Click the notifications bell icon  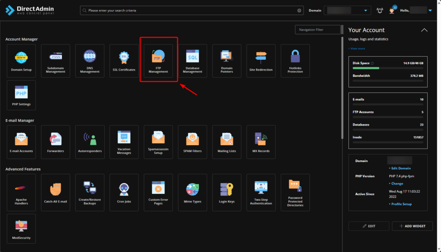point(379,11)
